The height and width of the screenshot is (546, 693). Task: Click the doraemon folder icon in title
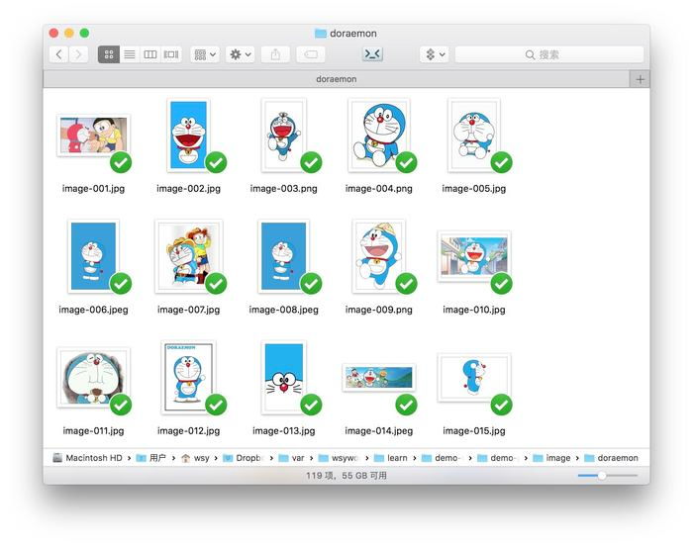pos(321,33)
